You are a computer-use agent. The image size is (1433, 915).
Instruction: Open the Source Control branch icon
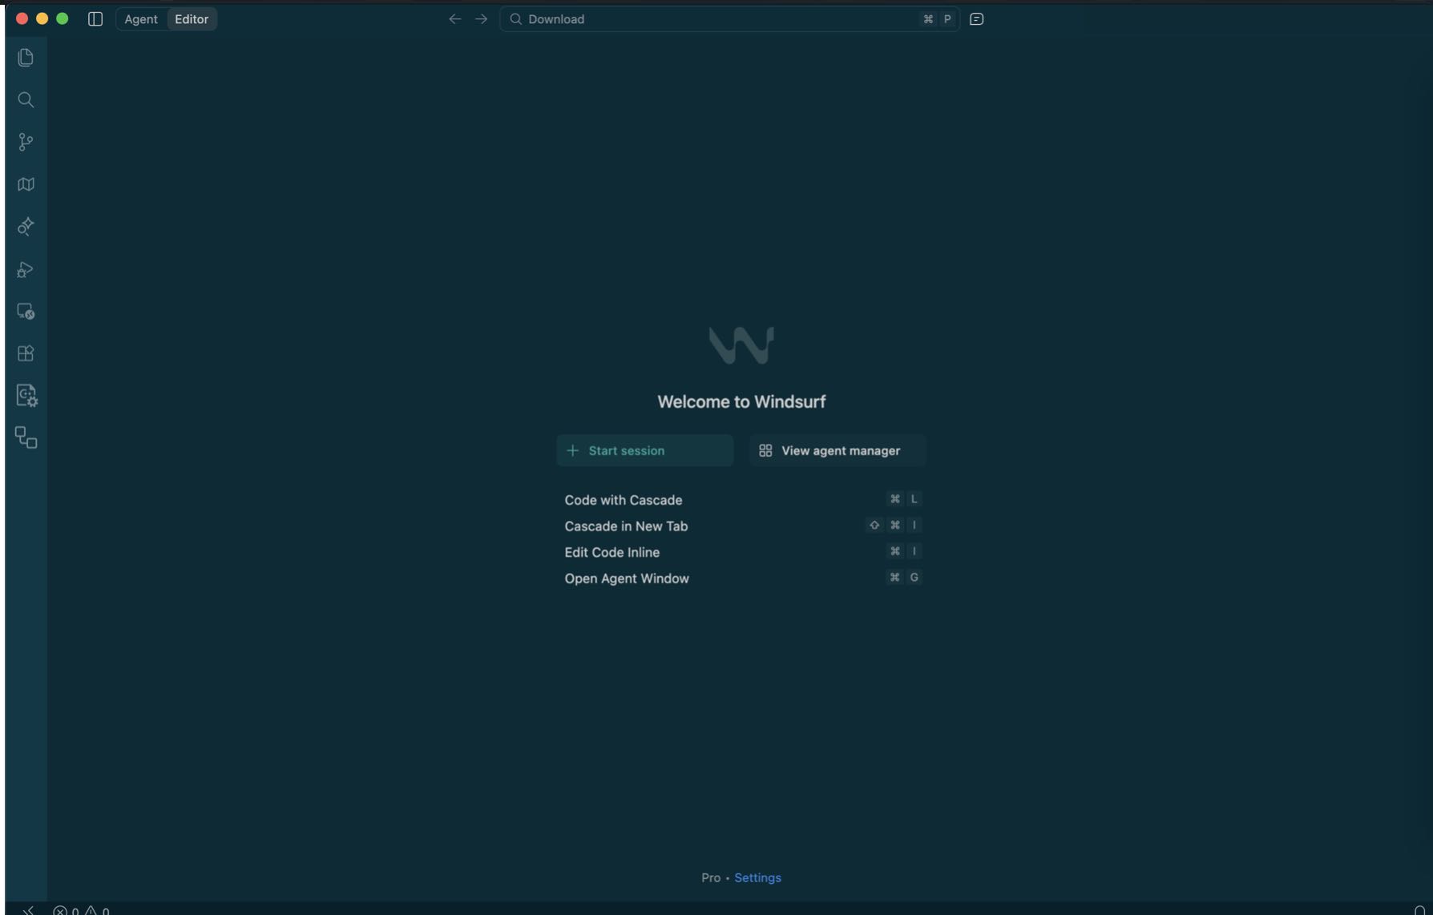point(26,143)
